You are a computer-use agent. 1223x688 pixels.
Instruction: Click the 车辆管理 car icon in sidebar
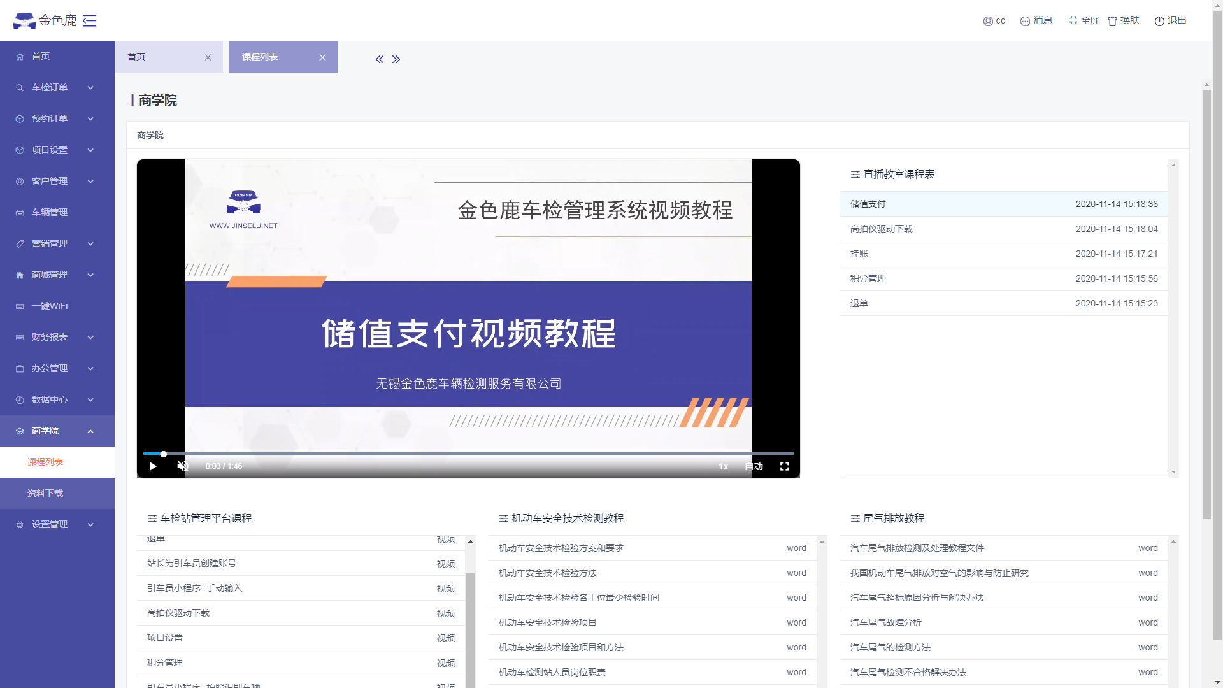click(x=20, y=213)
